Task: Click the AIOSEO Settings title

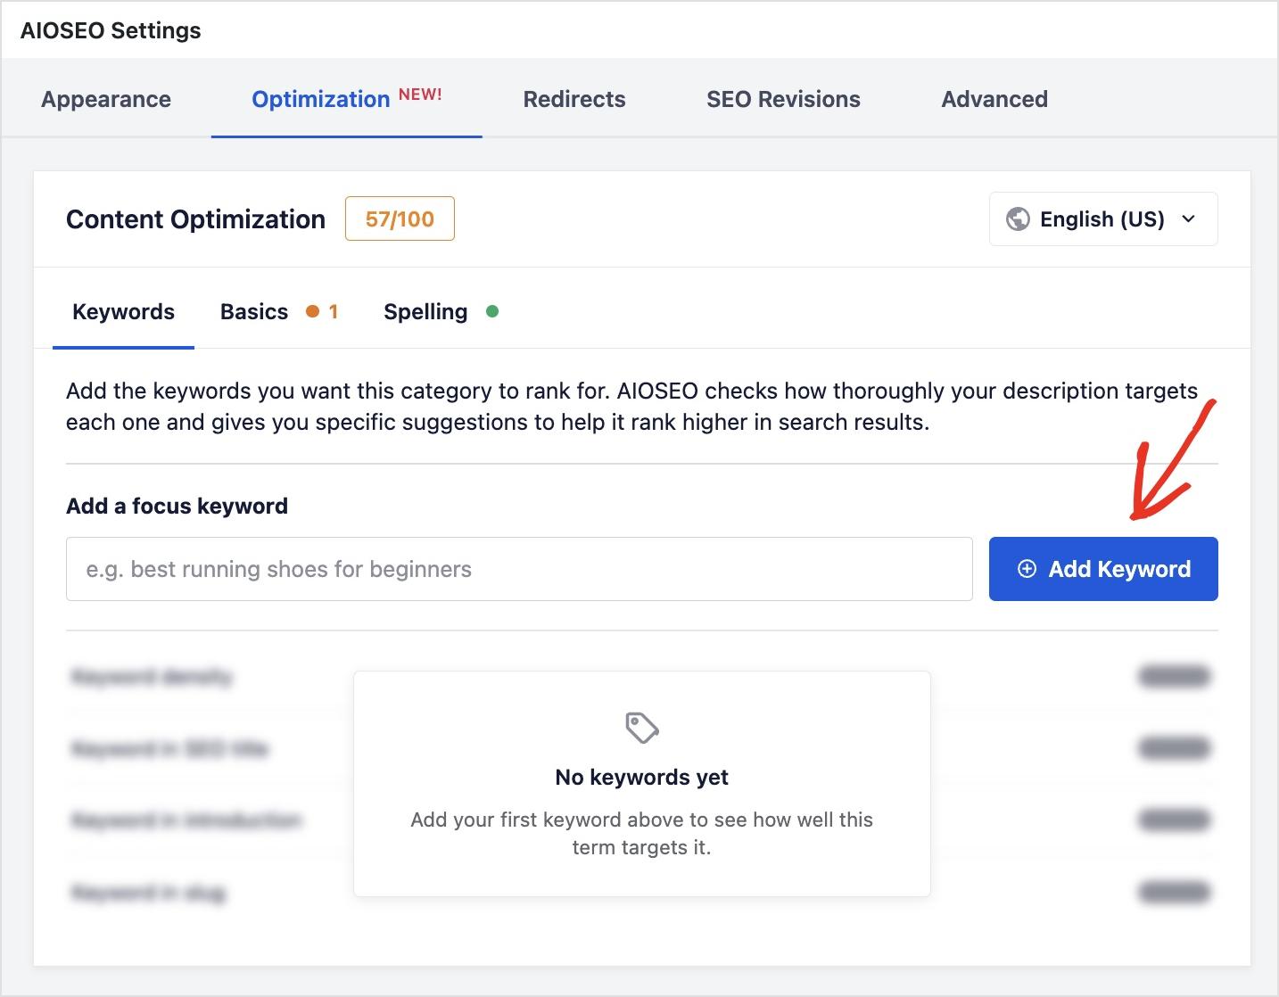Action: 111,30
